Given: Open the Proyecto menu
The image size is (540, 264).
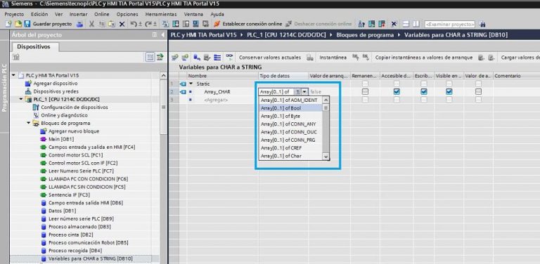Looking at the screenshot, I should point(15,15).
